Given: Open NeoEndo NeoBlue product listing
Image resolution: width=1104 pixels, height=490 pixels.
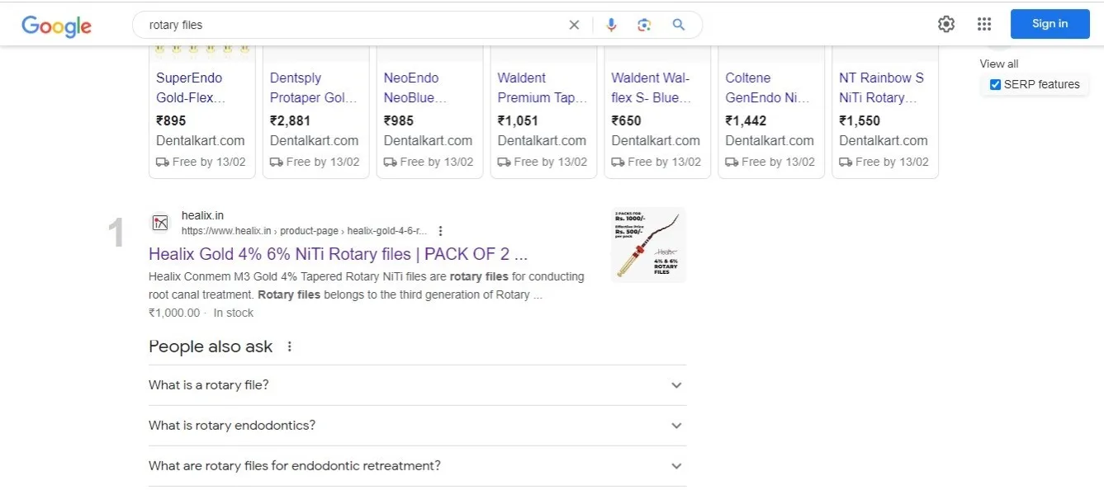Looking at the screenshot, I should click(x=415, y=87).
